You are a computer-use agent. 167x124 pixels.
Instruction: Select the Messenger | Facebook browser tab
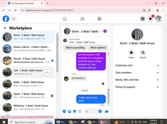tap(25, 3)
